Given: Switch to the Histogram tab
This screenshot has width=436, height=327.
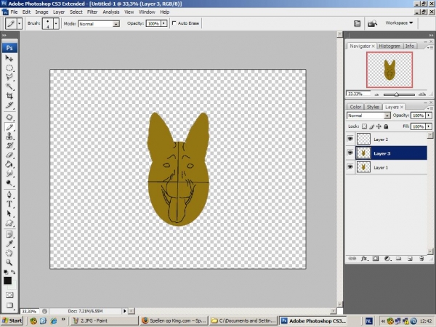Looking at the screenshot, I should point(389,47).
